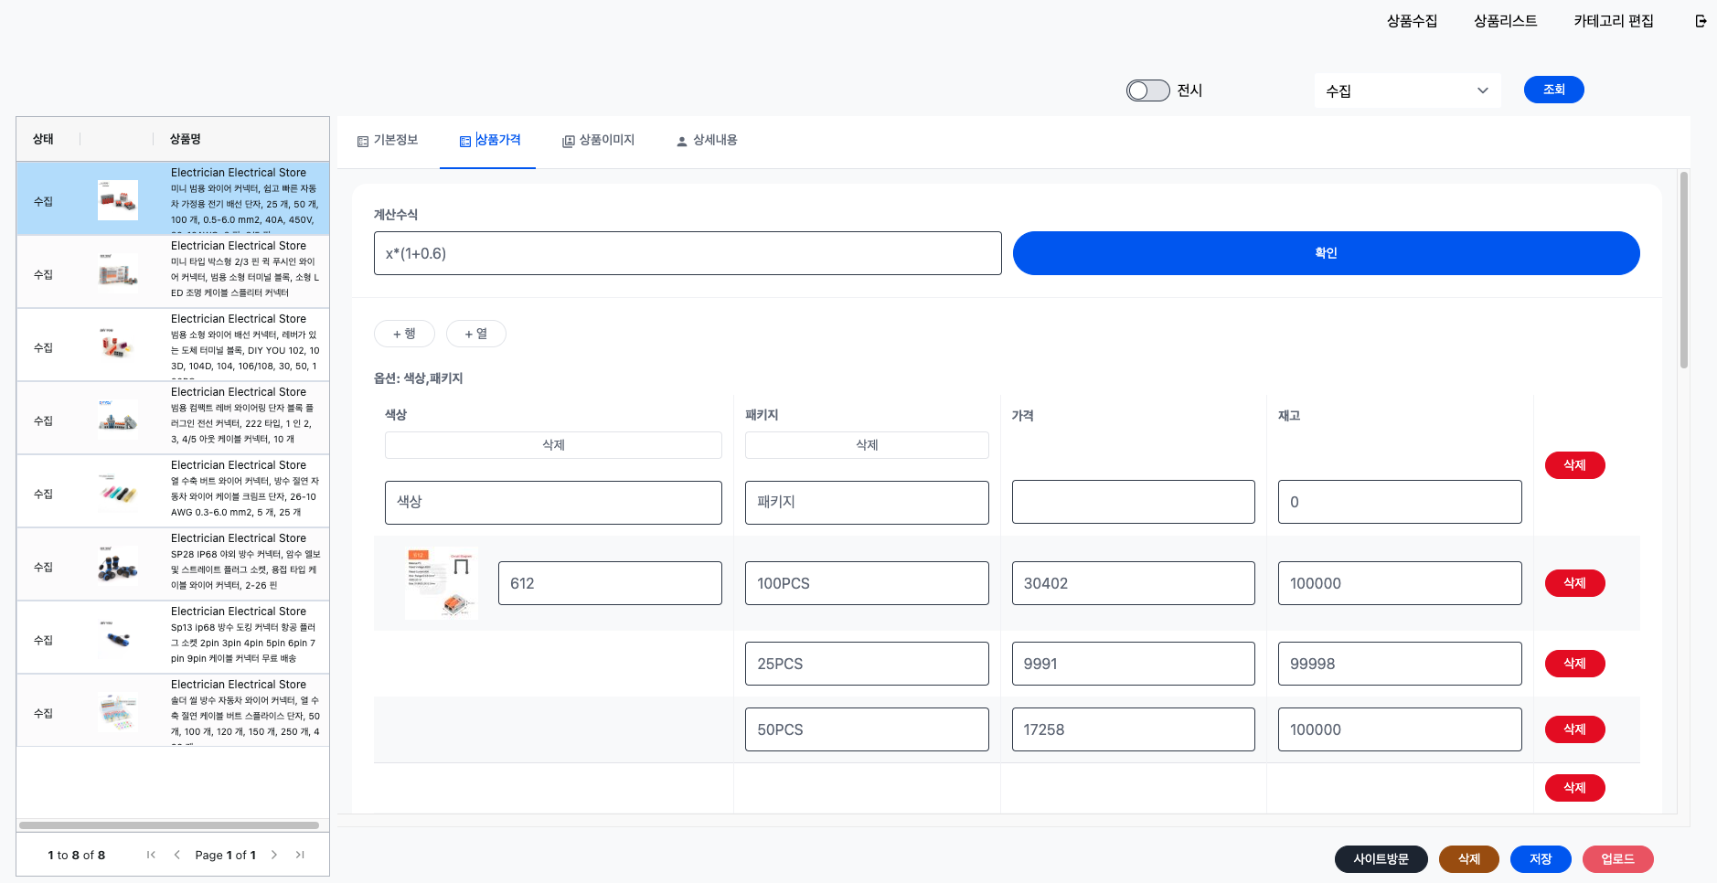Click the 612 option product thumbnail
Image resolution: width=1717 pixels, height=883 pixels.
click(441, 583)
